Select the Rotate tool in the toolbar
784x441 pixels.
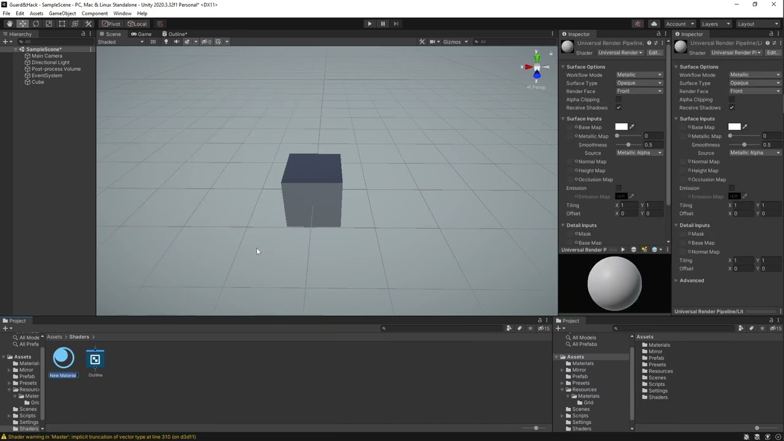(36, 24)
